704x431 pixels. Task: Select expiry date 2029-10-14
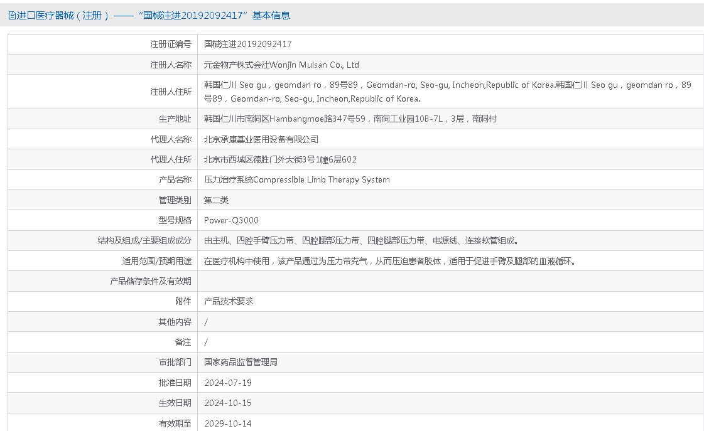point(227,423)
